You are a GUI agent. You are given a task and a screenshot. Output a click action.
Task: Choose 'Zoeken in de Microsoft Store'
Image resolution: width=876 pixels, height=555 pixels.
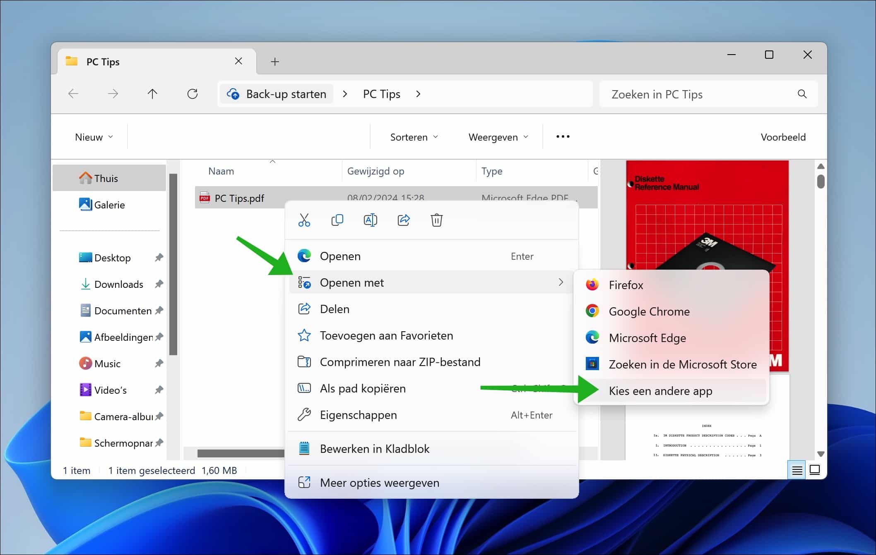click(x=682, y=364)
